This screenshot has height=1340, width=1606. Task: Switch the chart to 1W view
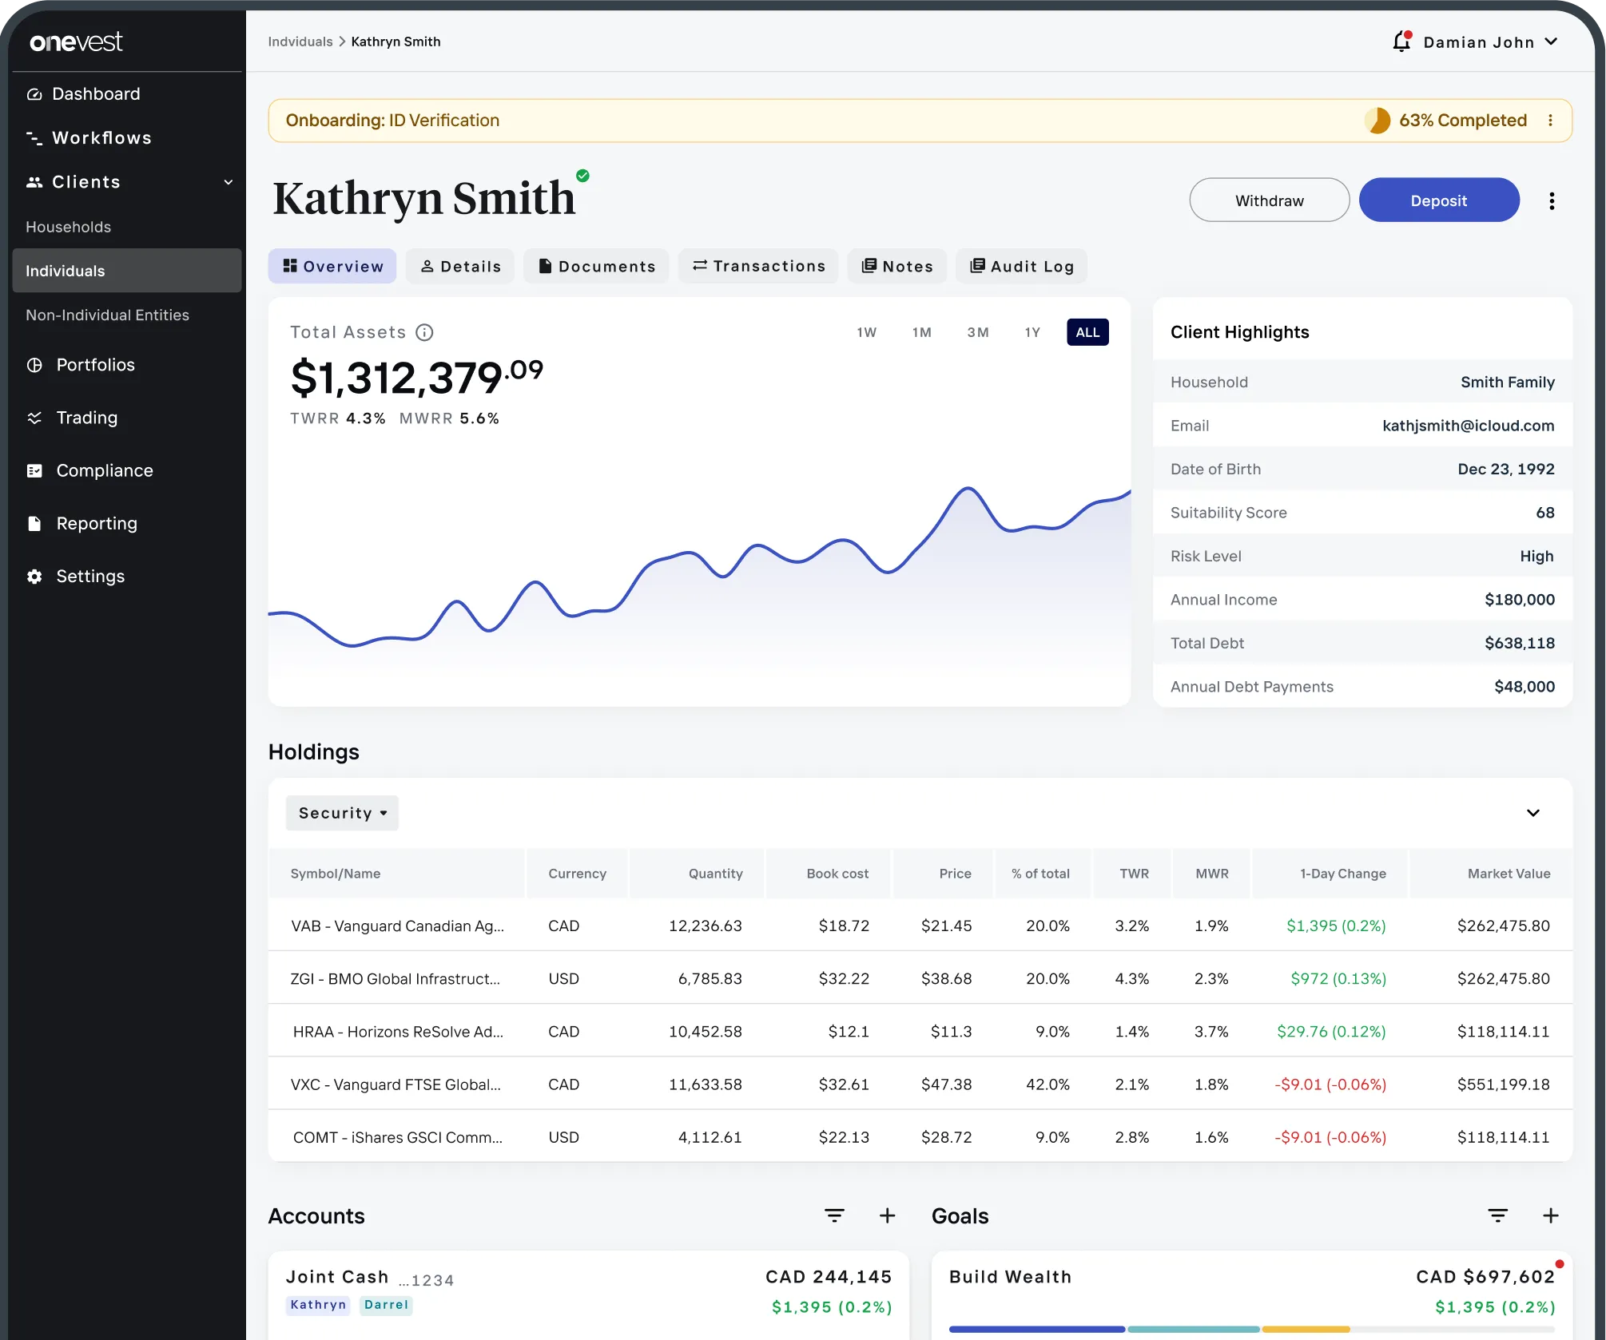pos(865,332)
